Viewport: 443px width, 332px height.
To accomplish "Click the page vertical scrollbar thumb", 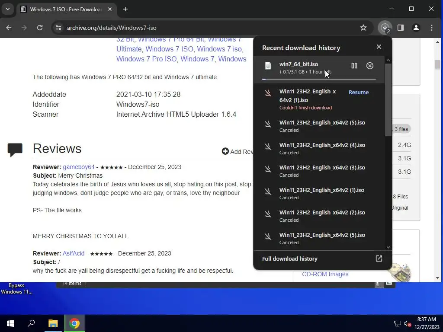I will (437, 65).
